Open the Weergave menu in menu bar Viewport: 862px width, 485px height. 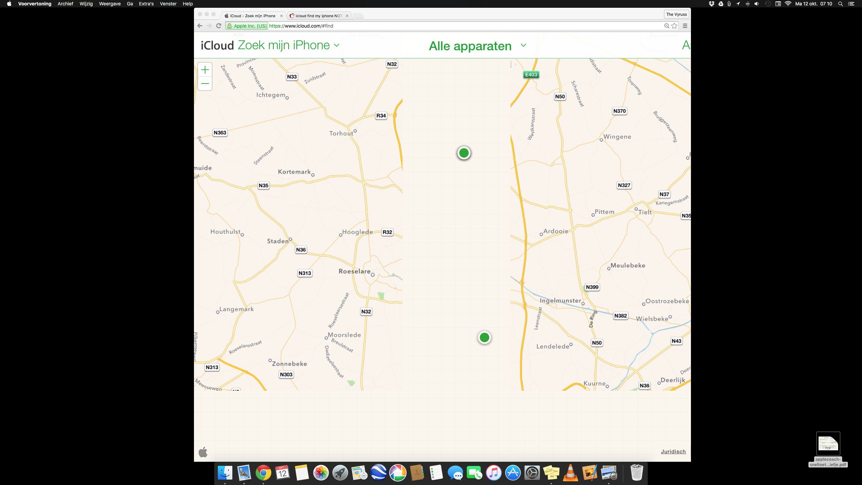pos(110,4)
